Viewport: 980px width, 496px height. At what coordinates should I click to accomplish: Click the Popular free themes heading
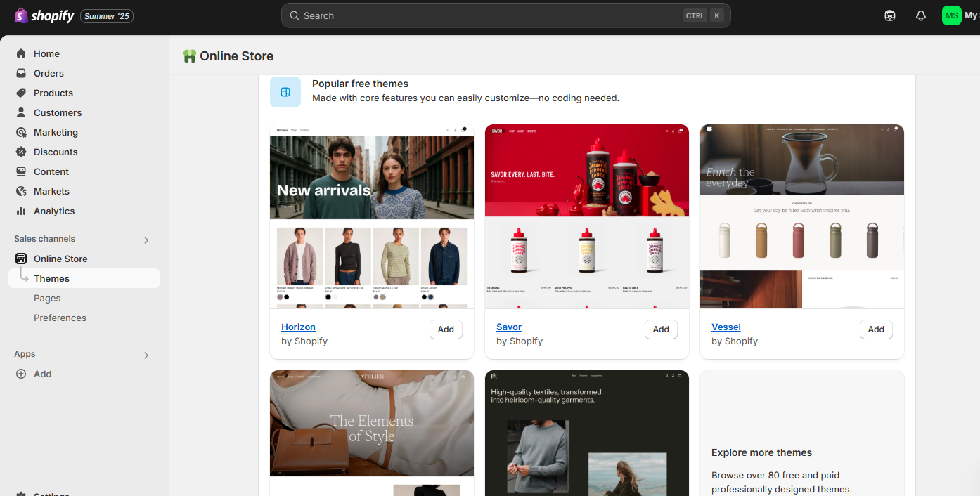[x=360, y=84]
